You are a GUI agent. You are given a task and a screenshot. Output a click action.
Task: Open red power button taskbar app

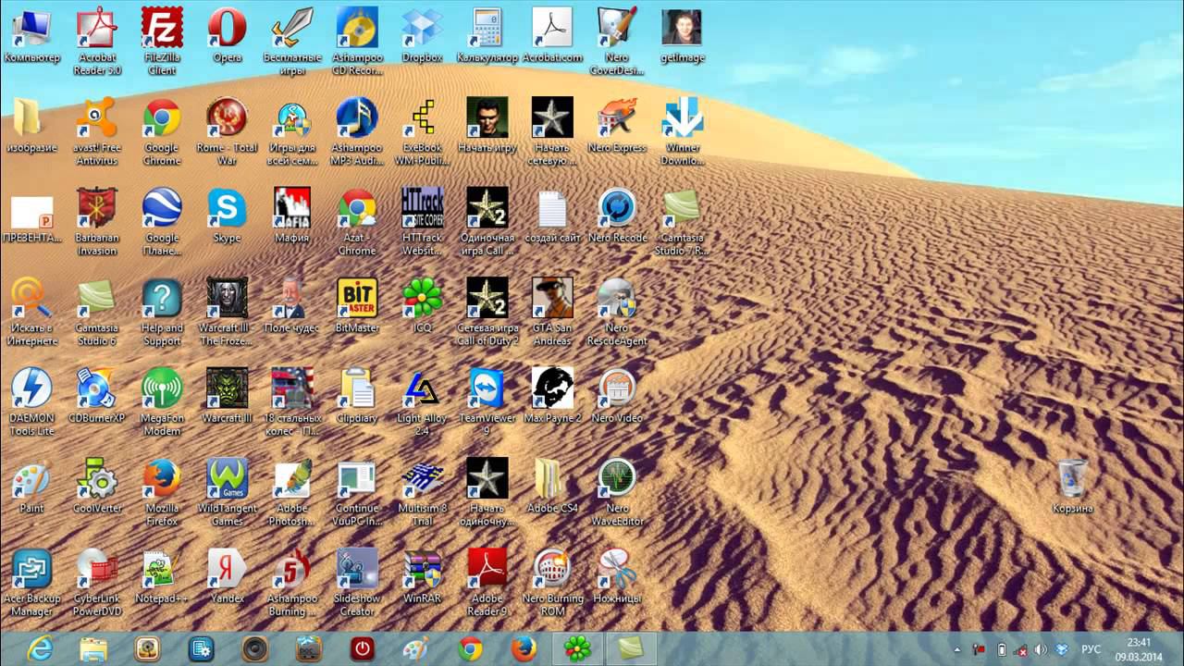(362, 649)
